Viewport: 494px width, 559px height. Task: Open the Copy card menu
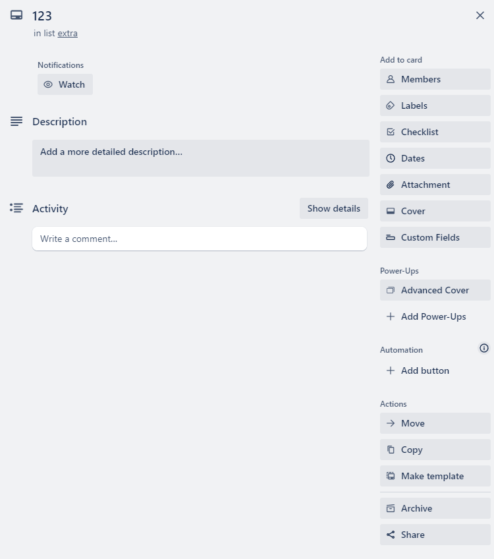(x=435, y=450)
